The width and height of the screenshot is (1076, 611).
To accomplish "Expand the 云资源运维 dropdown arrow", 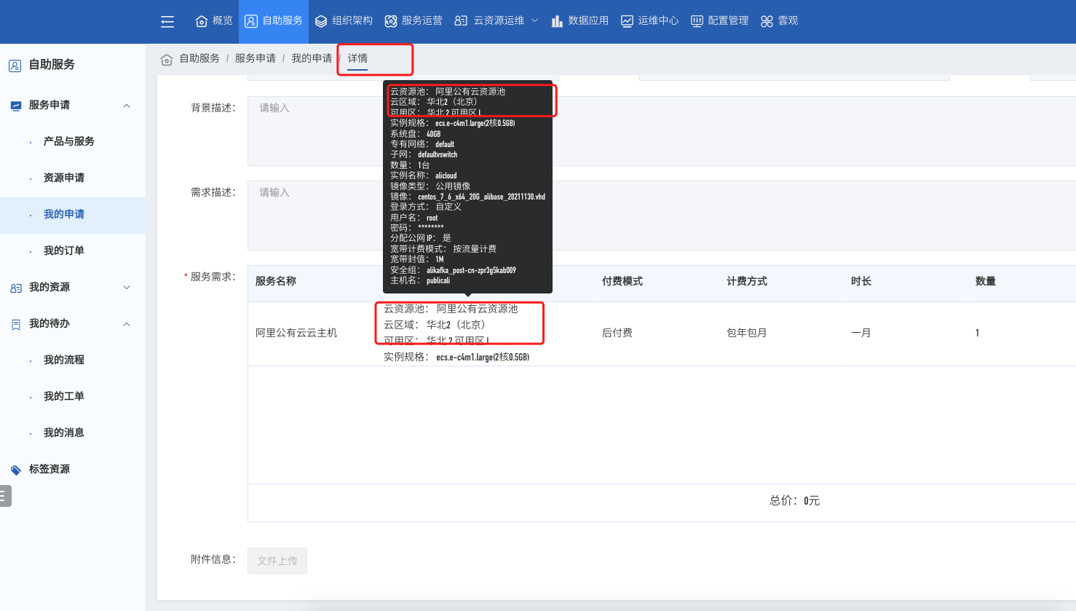I will [534, 21].
